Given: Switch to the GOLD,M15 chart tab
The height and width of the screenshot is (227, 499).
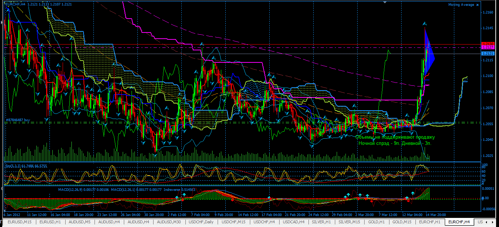Looking at the screenshot, I should (x=402, y=222).
